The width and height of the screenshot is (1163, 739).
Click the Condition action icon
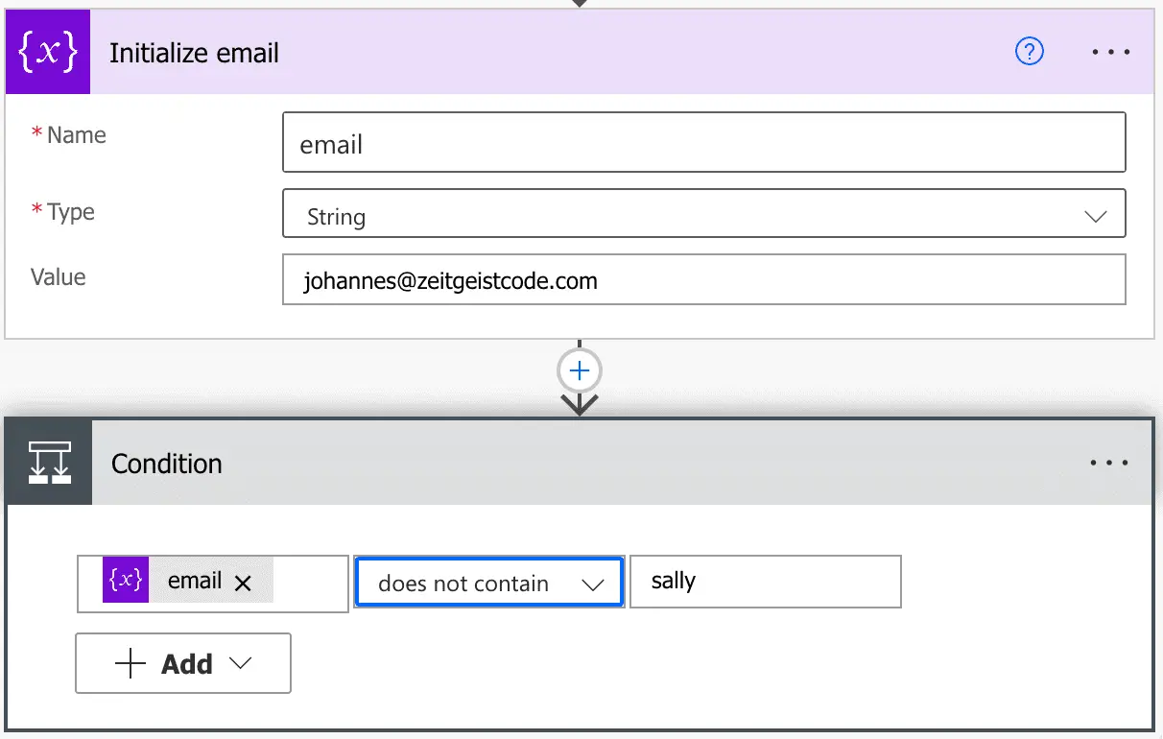[x=47, y=462]
